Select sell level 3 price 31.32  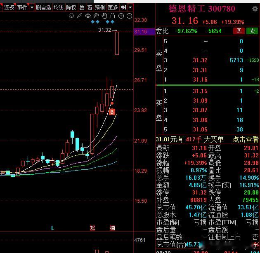[x=200, y=60]
